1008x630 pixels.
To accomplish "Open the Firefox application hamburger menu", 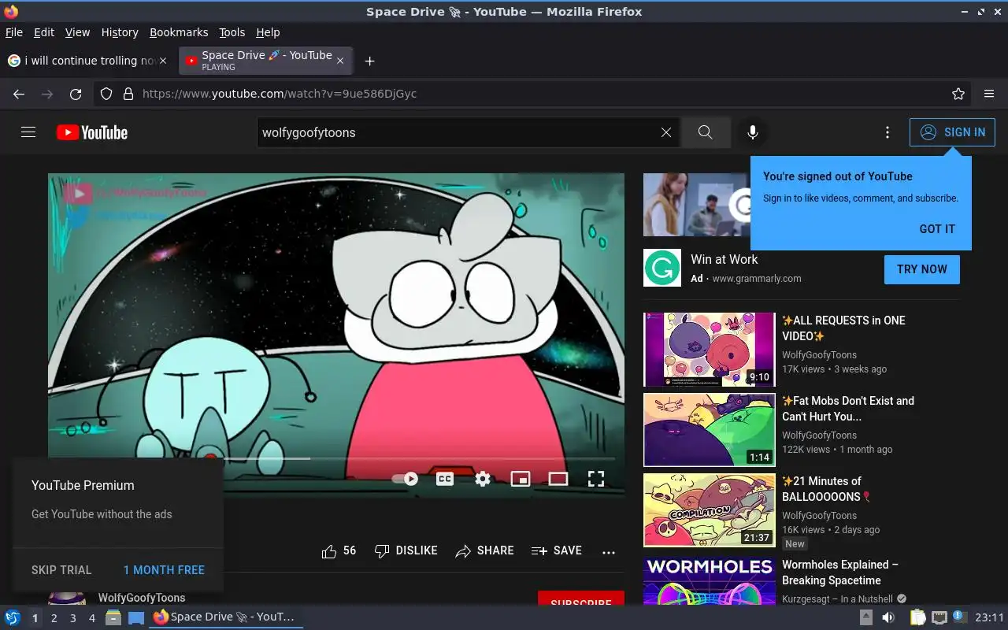I will tap(989, 94).
